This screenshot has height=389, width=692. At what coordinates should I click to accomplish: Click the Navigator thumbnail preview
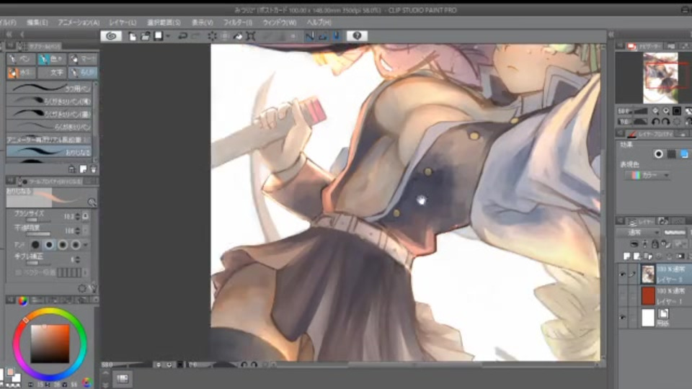pos(661,78)
